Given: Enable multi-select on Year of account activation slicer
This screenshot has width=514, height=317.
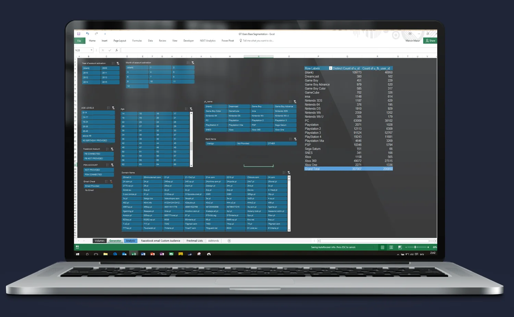Looking at the screenshot, I should 113,63.
